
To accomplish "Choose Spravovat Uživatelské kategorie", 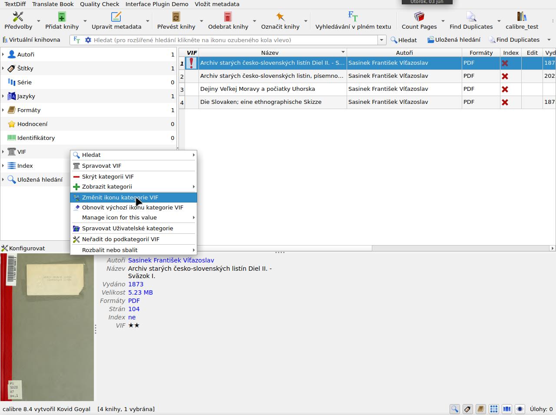I will (133, 228).
